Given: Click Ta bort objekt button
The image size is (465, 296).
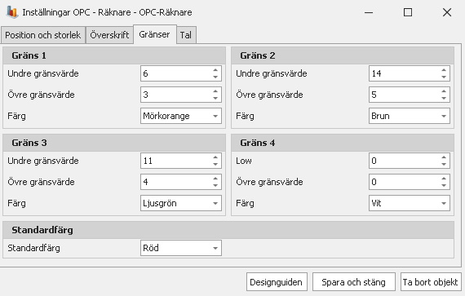Looking at the screenshot, I should coord(430,282).
